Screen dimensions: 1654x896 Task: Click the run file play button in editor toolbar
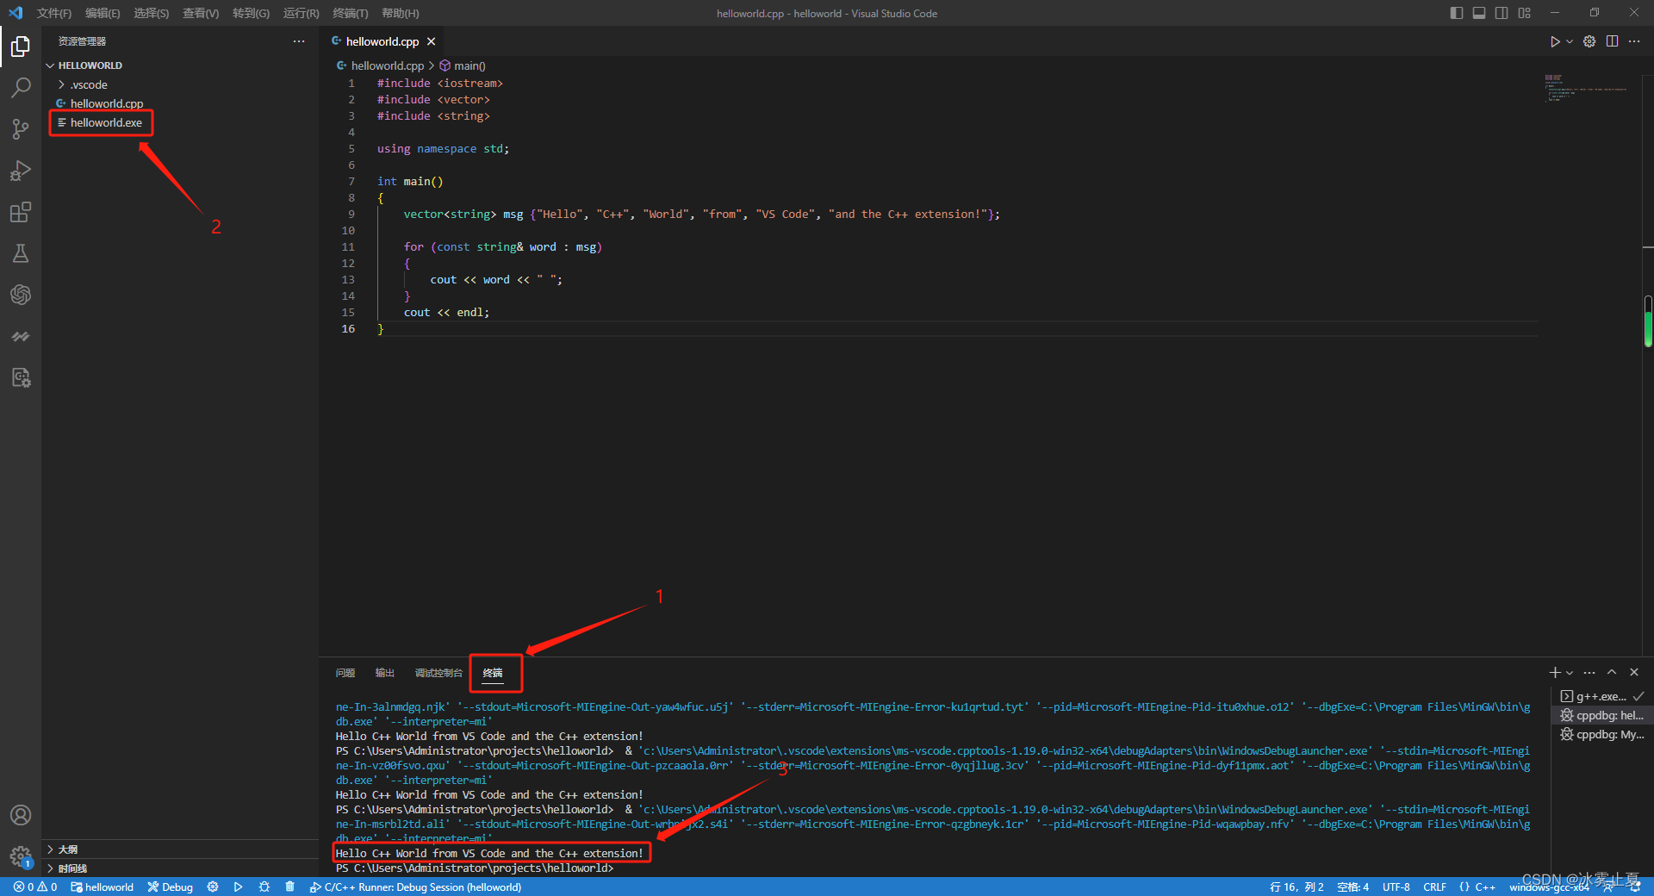(1554, 41)
